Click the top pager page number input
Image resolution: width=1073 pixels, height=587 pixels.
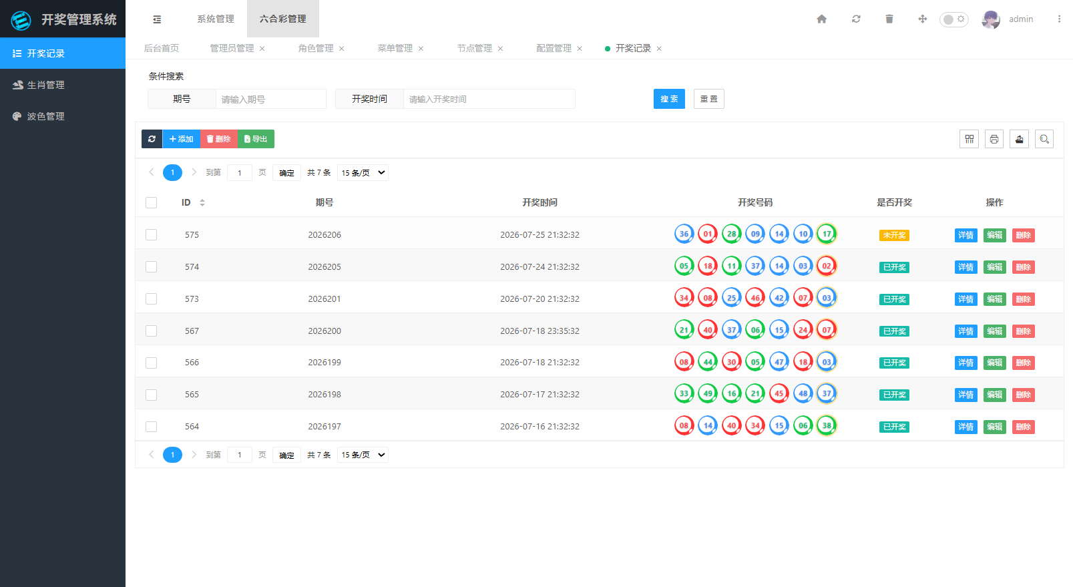pos(240,173)
